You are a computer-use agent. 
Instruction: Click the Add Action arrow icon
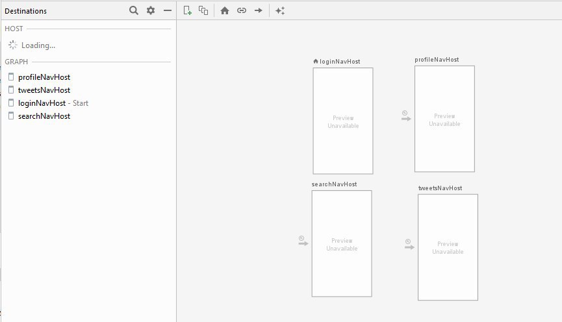click(x=259, y=10)
